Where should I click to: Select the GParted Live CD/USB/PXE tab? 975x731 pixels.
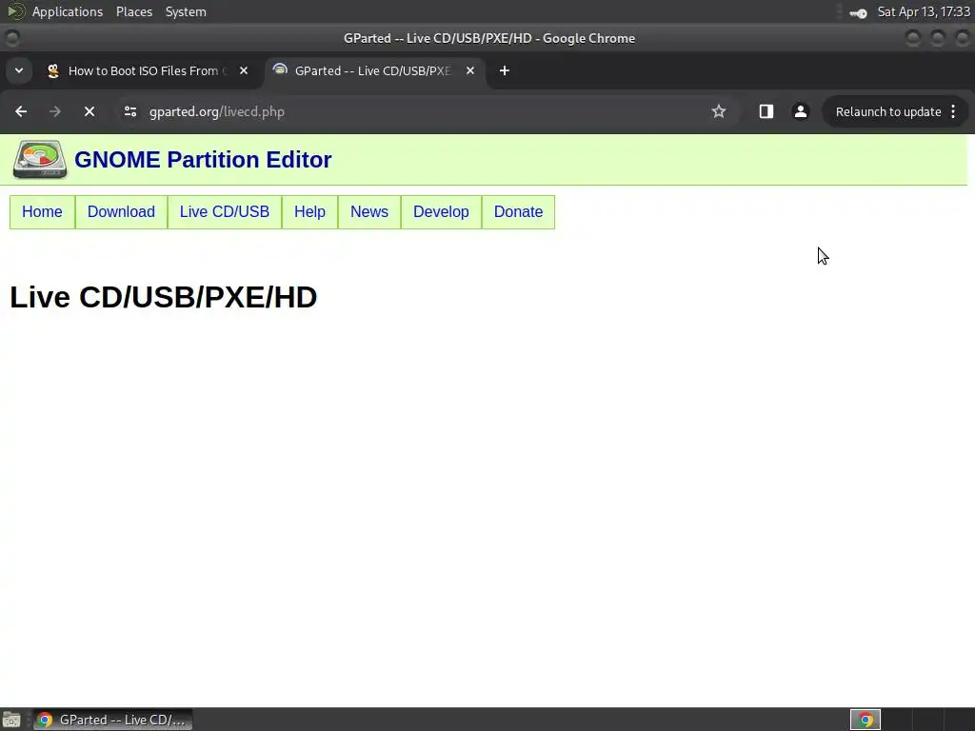tap(373, 70)
